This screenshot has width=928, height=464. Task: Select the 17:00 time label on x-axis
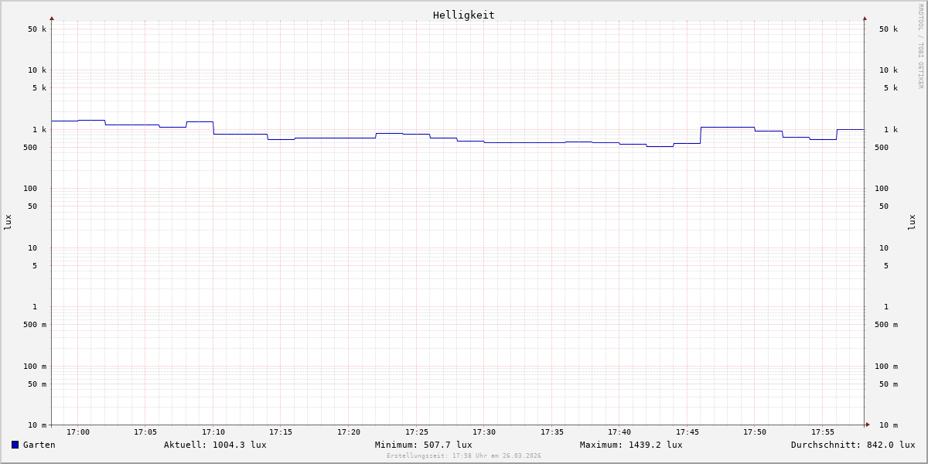[x=78, y=432]
